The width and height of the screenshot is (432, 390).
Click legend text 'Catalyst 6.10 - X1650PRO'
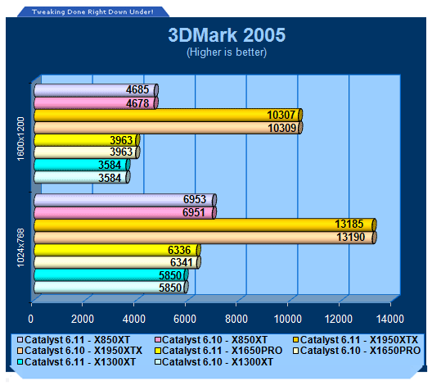tap(360, 351)
